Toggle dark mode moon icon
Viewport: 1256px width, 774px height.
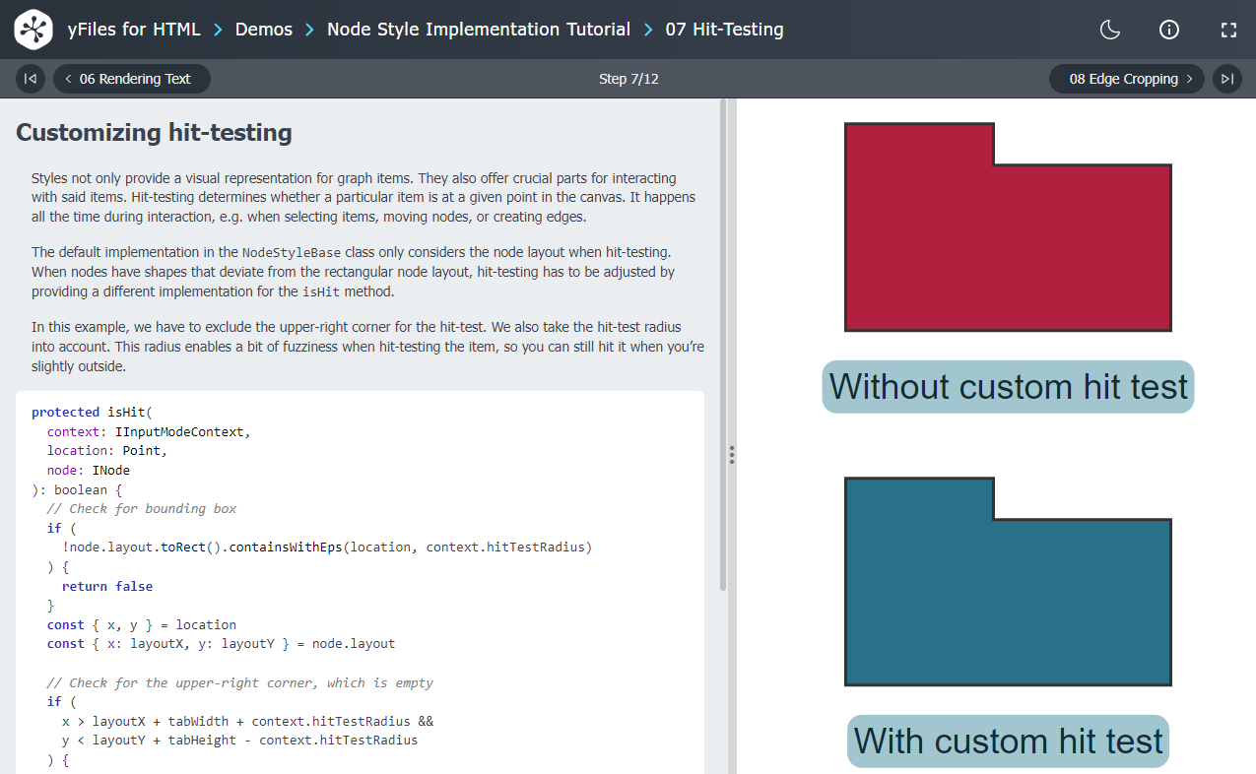[1110, 30]
